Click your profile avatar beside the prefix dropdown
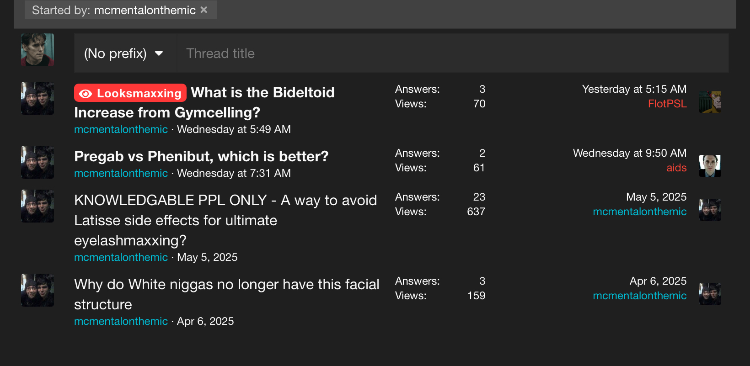The height and width of the screenshot is (366, 750). (x=37, y=50)
